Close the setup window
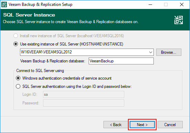 pos(182,4)
